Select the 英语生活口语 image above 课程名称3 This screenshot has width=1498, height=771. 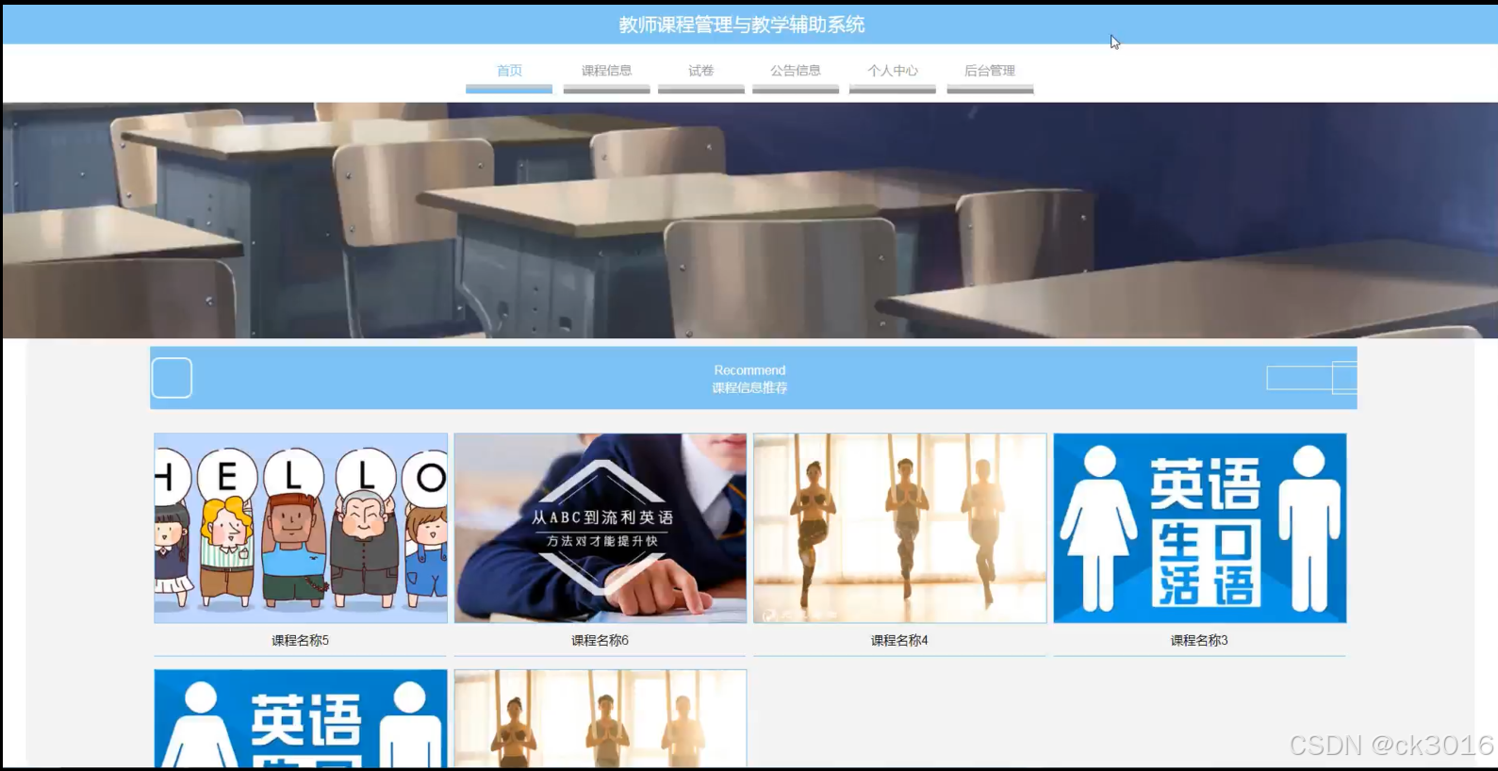click(x=1200, y=528)
